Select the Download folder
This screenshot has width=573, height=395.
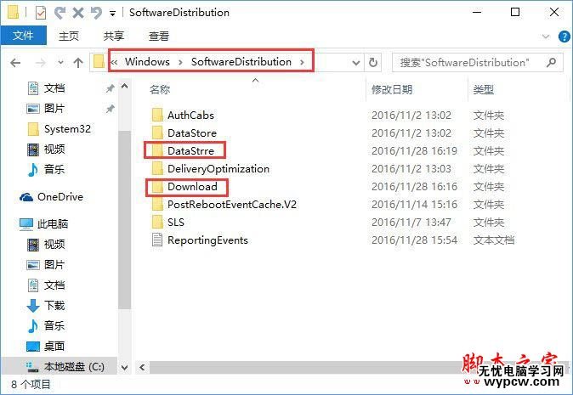click(x=193, y=187)
